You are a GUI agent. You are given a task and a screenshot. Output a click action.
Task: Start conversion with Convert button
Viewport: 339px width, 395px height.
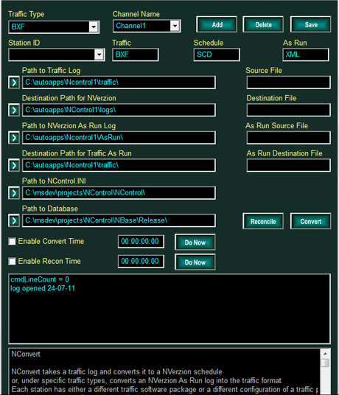click(311, 221)
